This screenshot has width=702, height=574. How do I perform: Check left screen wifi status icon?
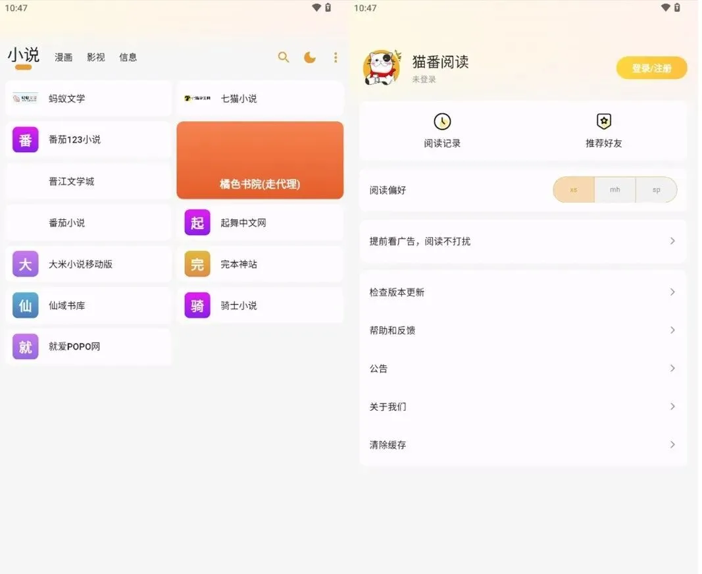click(316, 8)
